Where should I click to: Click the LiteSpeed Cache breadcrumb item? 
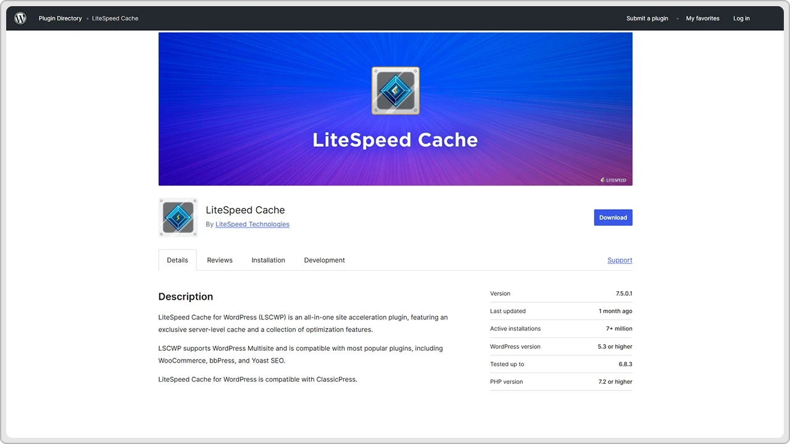click(115, 18)
